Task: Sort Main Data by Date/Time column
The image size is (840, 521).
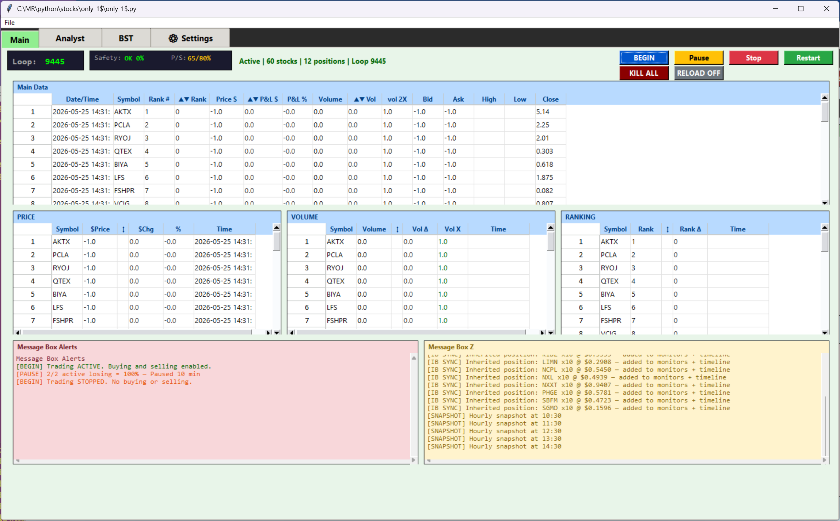Action: (x=82, y=99)
